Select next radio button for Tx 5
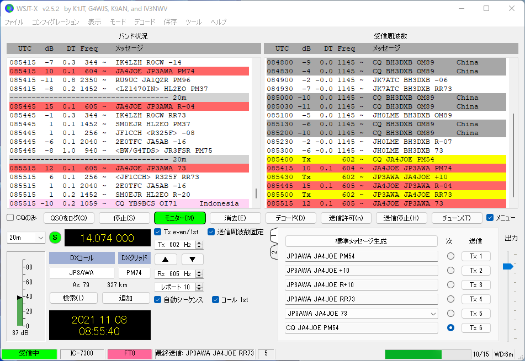 pos(450,314)
